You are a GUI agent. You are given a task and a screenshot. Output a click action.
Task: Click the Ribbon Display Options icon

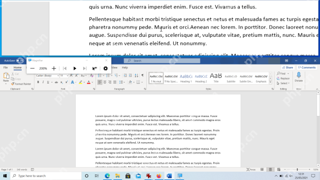(287, 61)
